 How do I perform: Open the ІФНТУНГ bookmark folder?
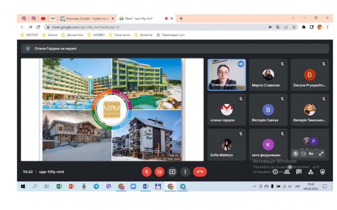tap(29, 35)
